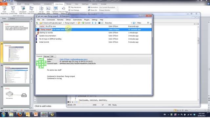Viewport: 210px width, 118px height.
Task: Open Firefox from the taskbar
Action: pos(20,115)
